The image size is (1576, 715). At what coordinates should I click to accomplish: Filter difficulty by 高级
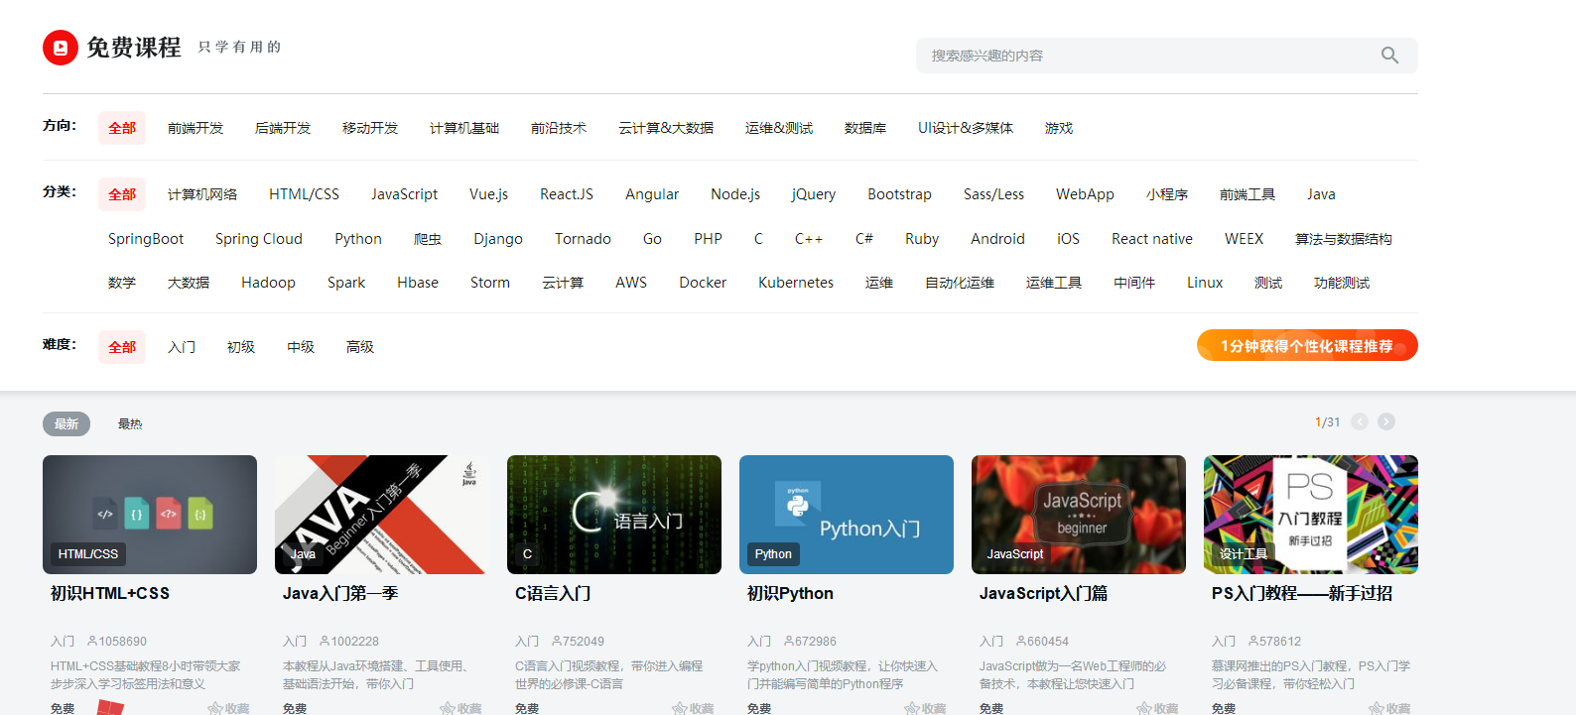360,347
